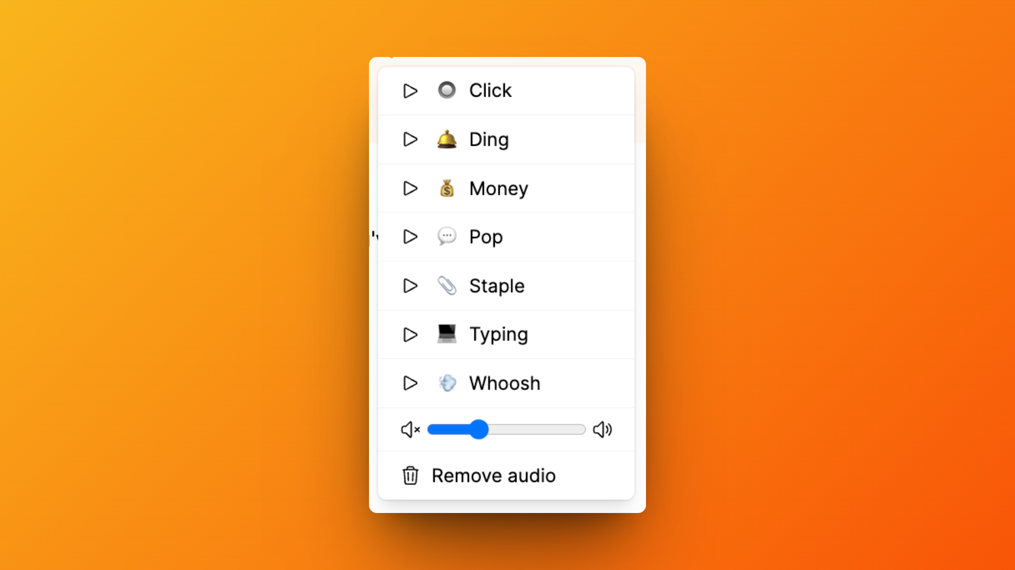Viewport: 1015px width, 570px height.
Task: Preview the Whoosh sound
Action: click(x=410, y=383)
